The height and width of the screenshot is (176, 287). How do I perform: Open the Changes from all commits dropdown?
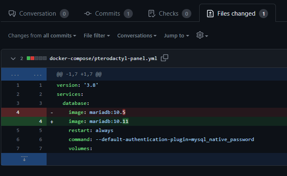click(42, 36)
